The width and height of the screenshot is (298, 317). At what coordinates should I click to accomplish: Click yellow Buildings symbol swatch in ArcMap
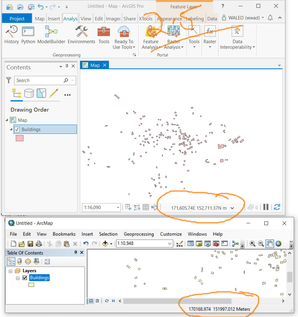point(31,285)
